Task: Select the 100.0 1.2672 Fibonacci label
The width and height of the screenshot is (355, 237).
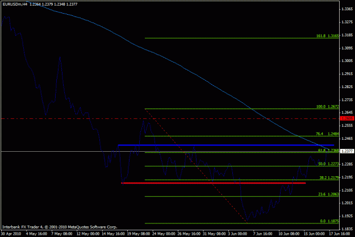Action: [327, 106]
